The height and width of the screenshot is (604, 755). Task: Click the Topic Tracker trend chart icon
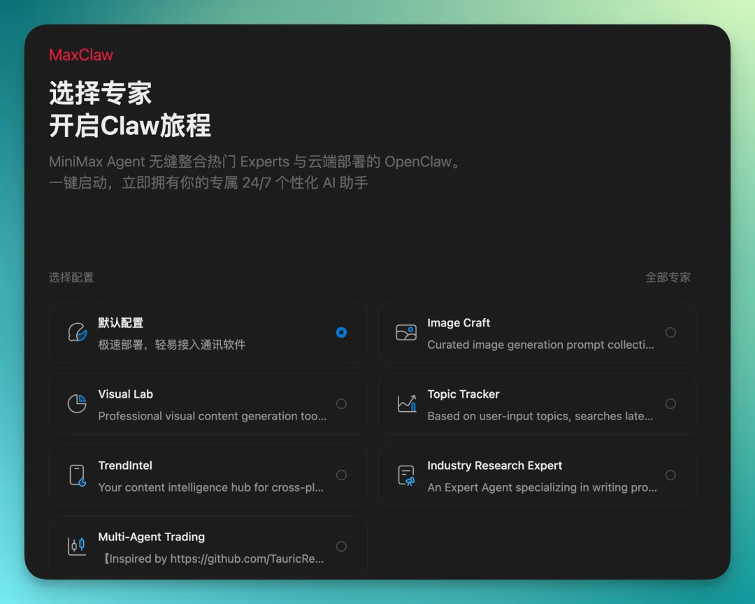pyautogui.click(x=406, y=403)
